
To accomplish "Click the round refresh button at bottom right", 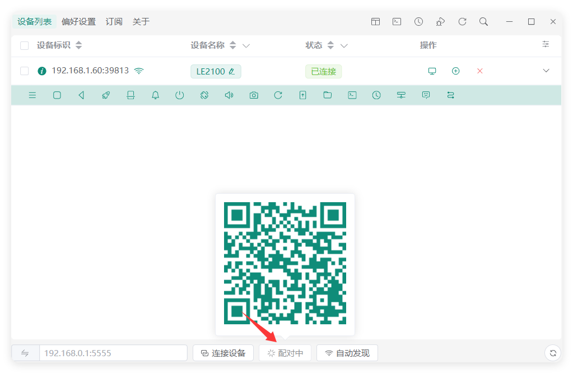I will (x=553, y=353).
